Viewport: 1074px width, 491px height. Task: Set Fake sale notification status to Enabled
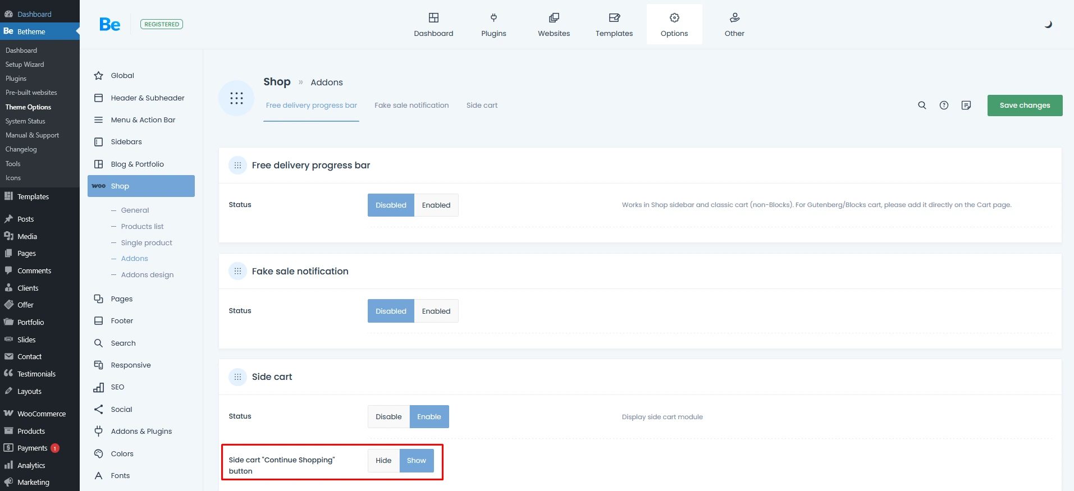coord(436,311)
